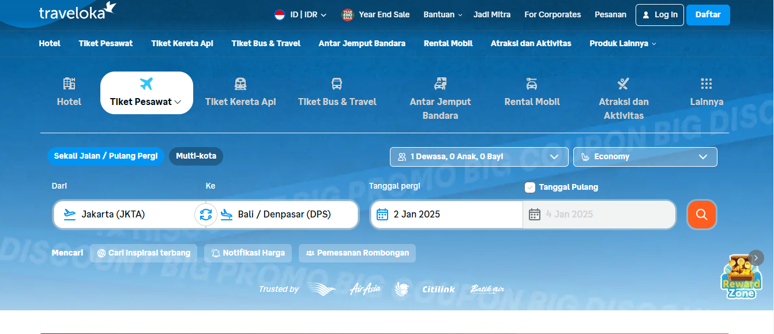
Task: Open the Reward Zone treasure chest
Action: [x=741, y=277]
